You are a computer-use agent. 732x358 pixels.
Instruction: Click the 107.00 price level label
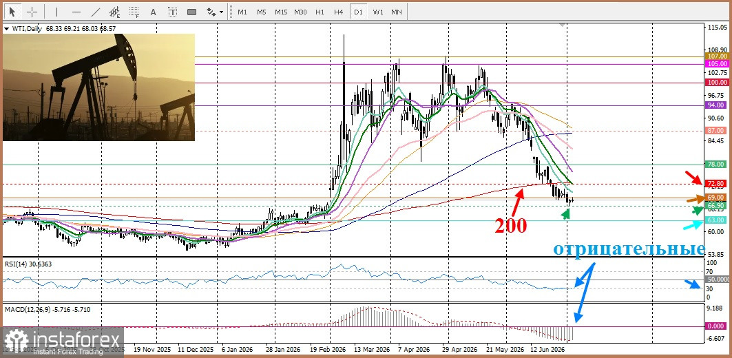[x=718, y=56]
